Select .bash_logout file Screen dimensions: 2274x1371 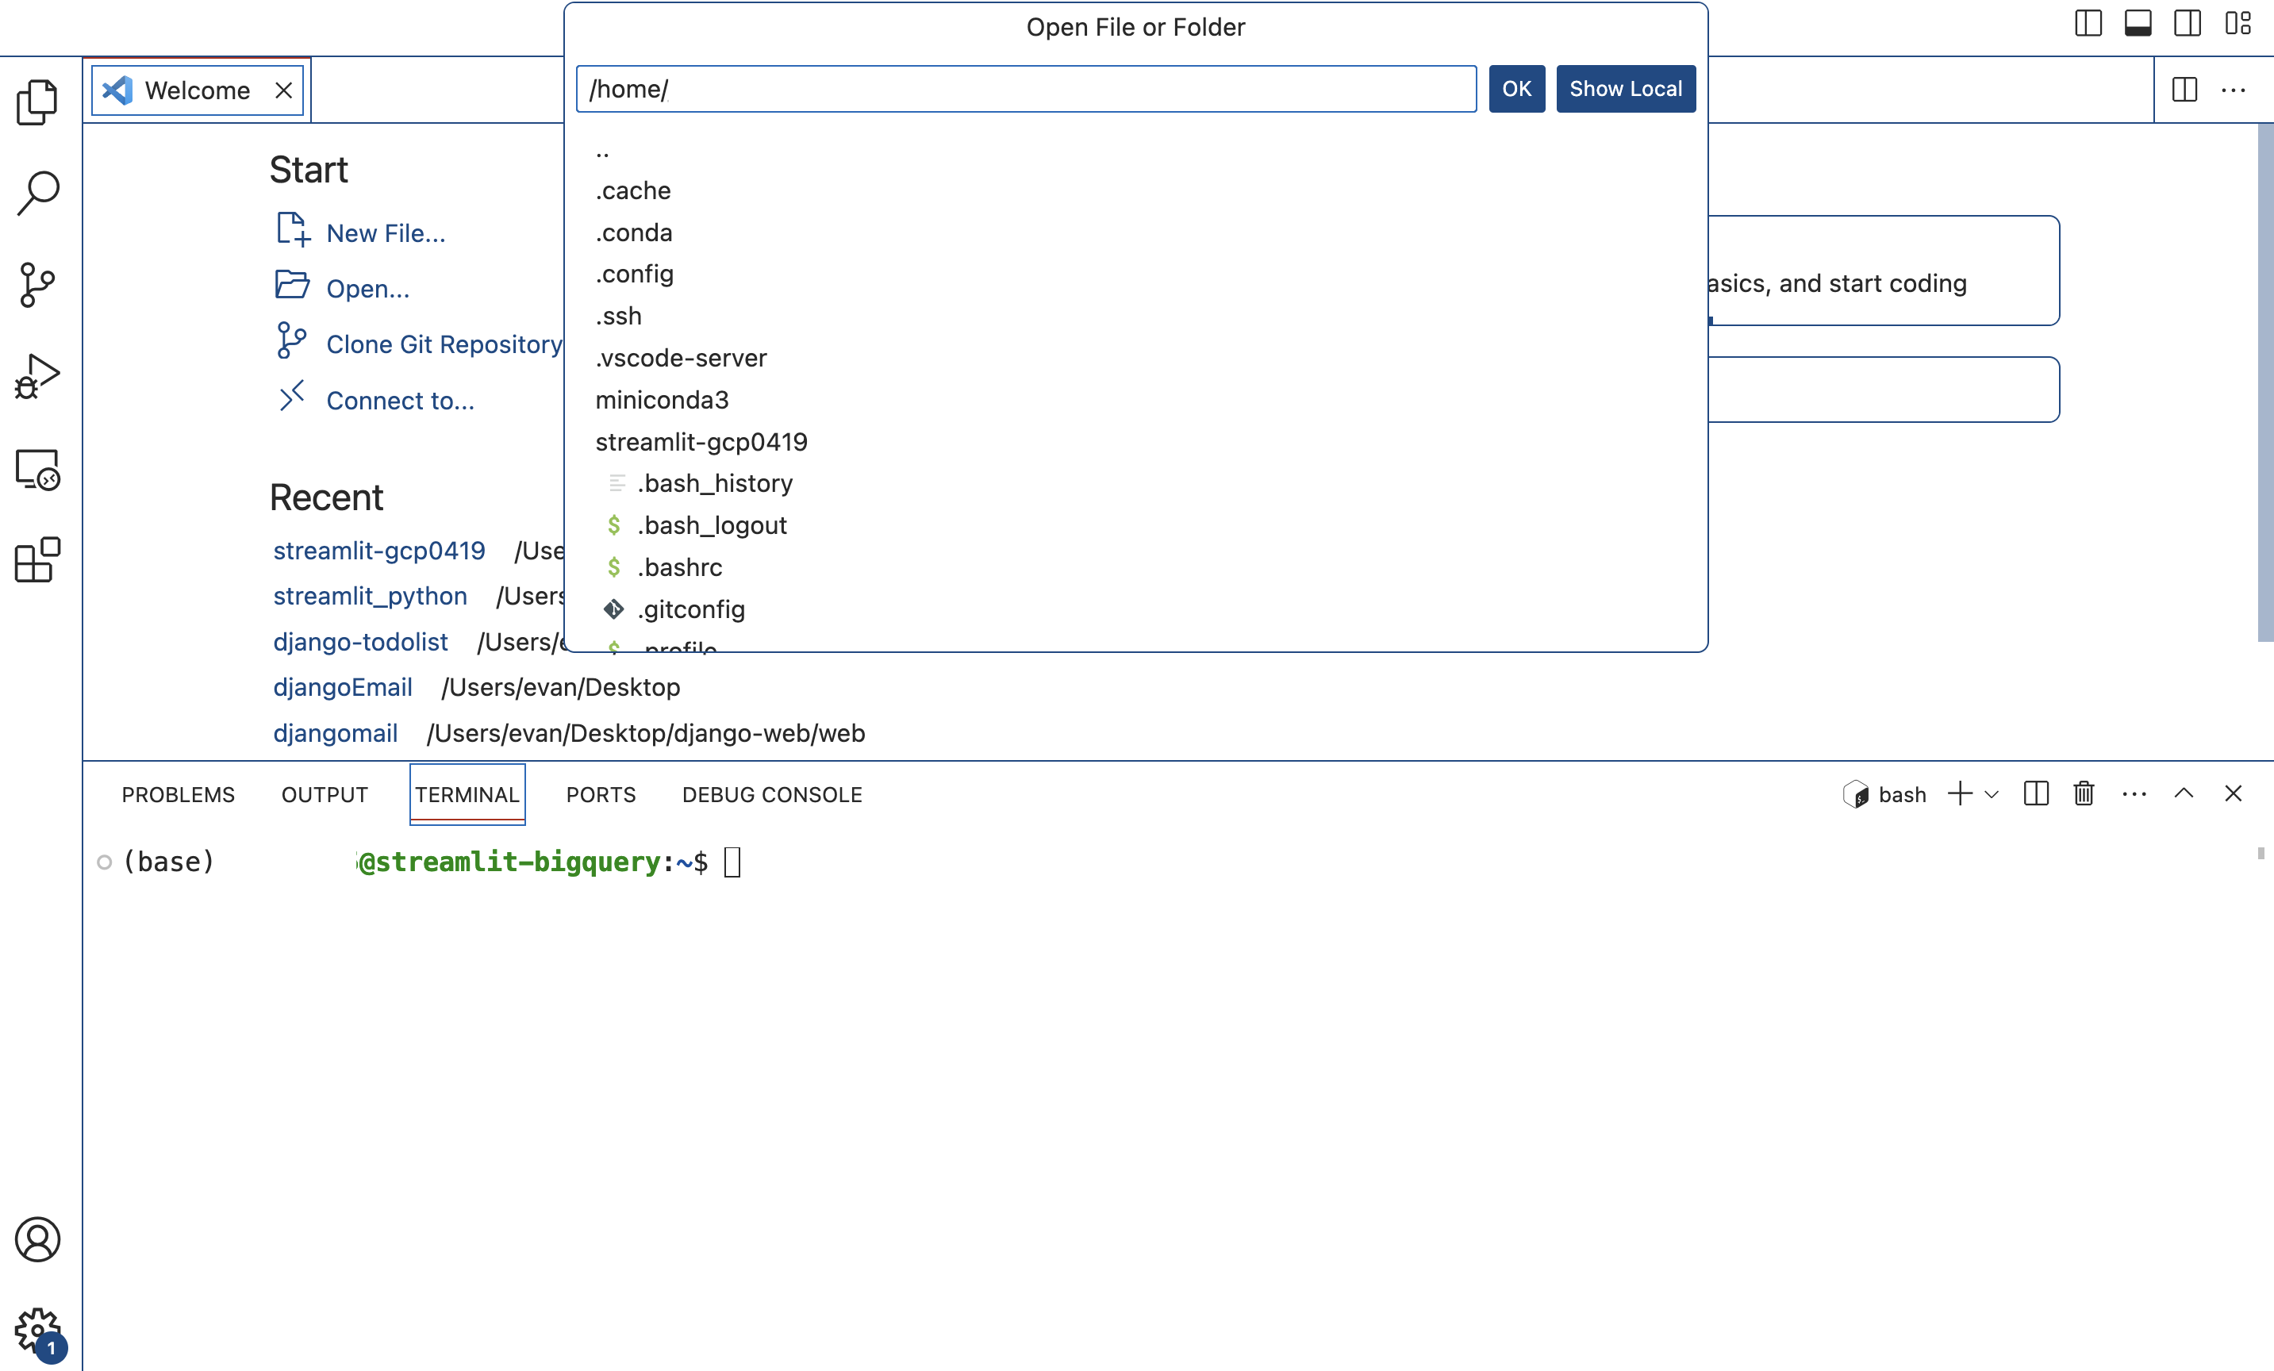(1135, 526)
